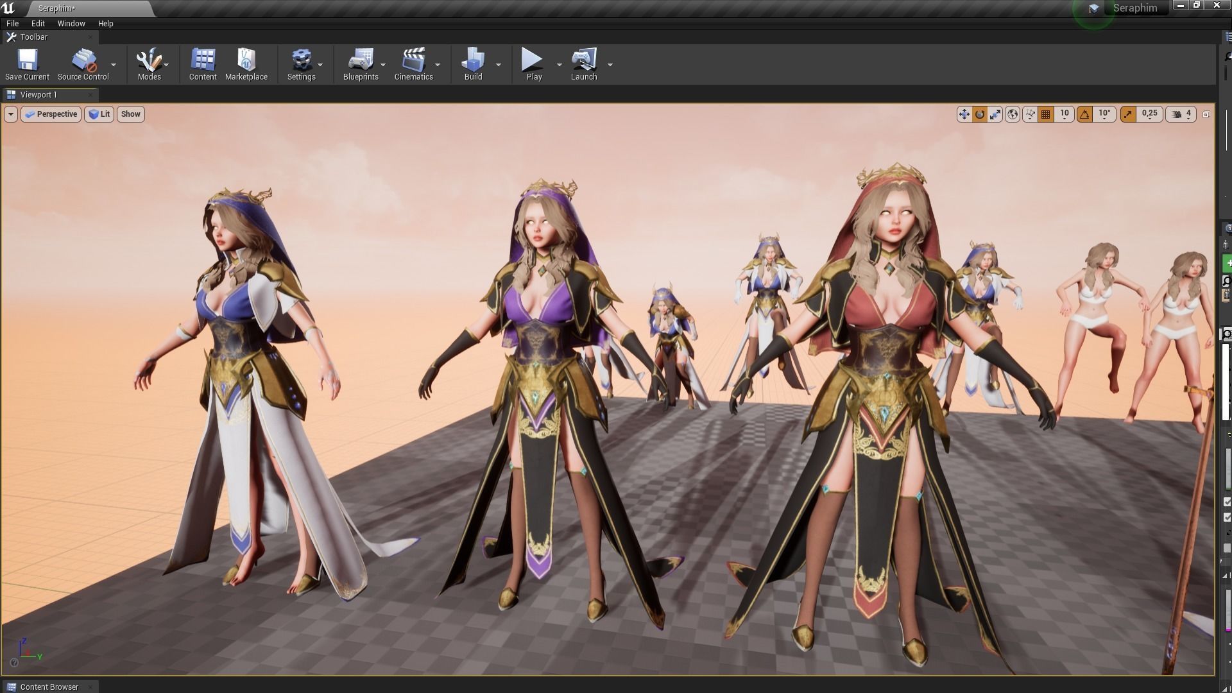
Task: Open camera speed 4 setting
Action: coord(1181,114)
